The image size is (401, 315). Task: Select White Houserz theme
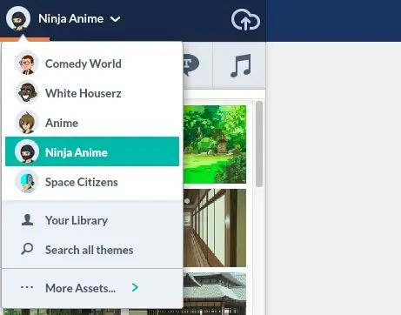(92, 93)
